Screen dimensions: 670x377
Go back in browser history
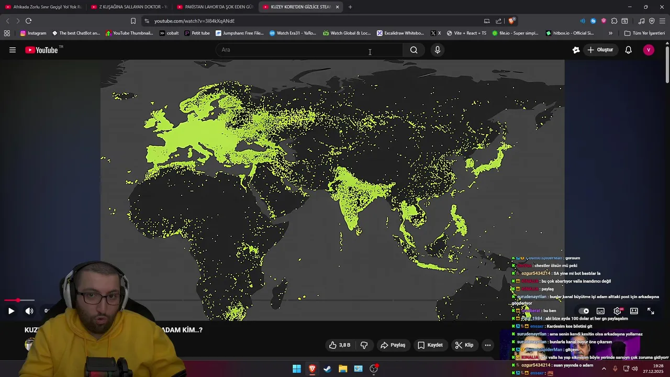pos(7,21)
